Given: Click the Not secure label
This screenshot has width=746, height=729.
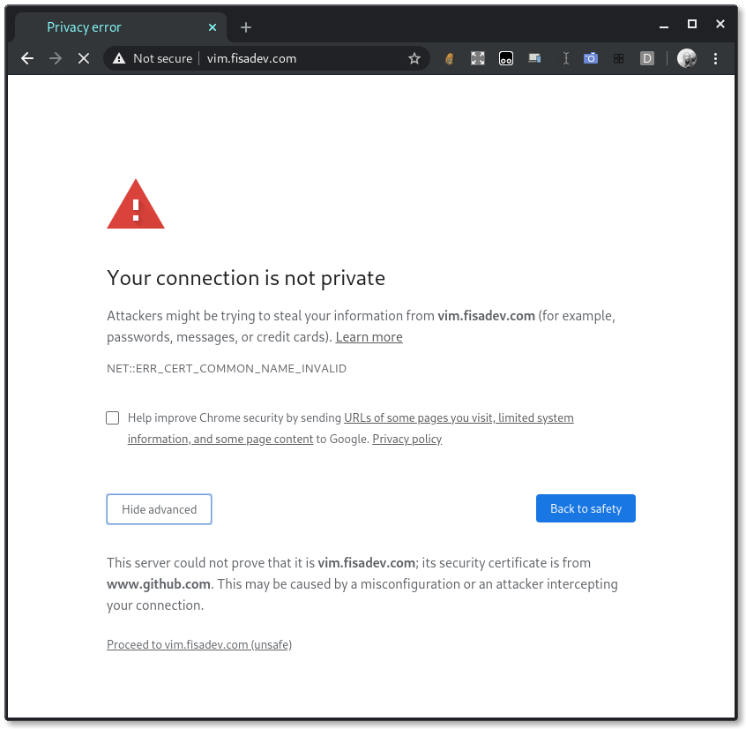Looking at the screenshot, I should click(162, 58).
